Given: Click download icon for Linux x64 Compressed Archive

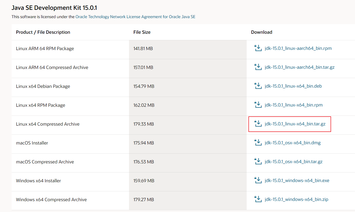Looking at the screenshot, I should pyautogui.click(x=258, y=124).
